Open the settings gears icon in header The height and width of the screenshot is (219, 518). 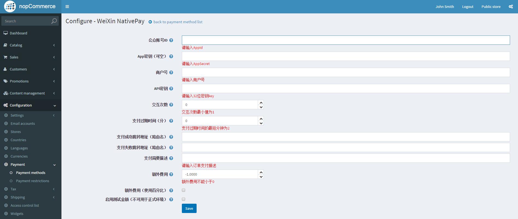511,7
